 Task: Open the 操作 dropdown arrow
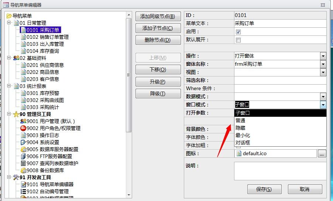[323, 56]
